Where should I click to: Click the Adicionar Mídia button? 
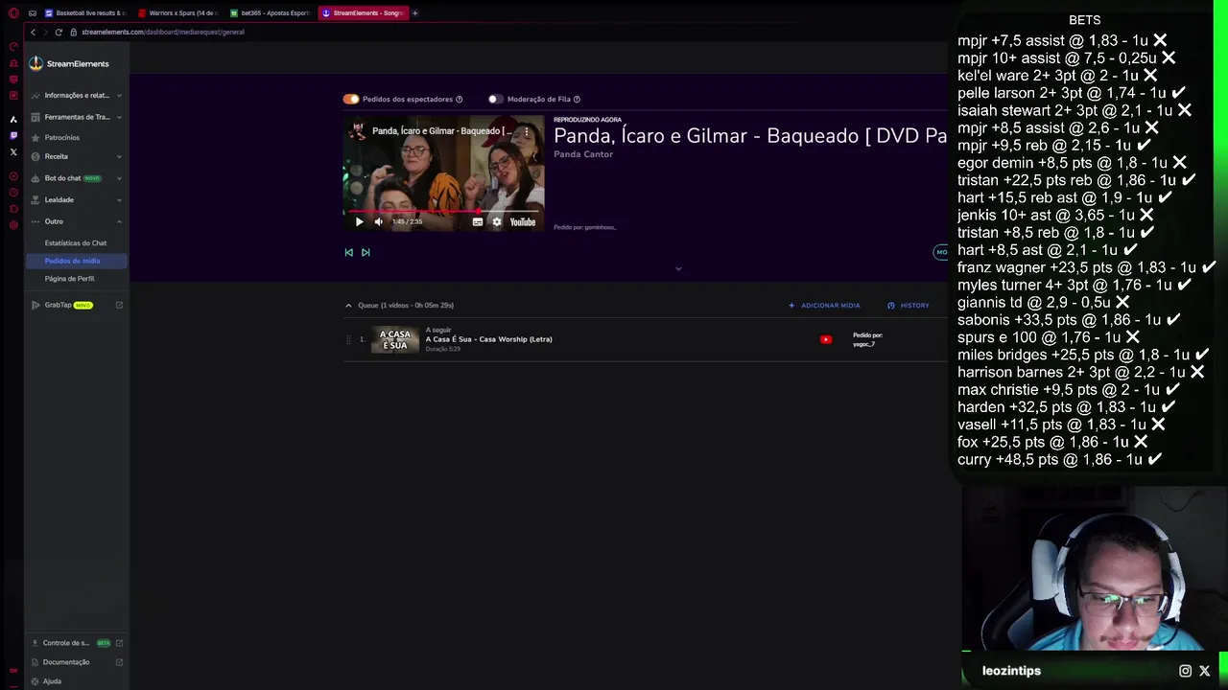(824, 305)
